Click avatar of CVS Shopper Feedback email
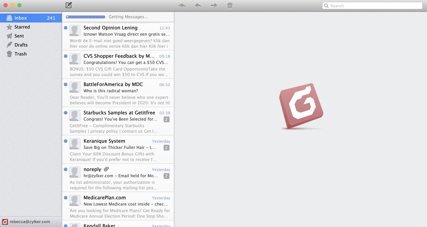This screenshot has width=427, height=227. coord(75,59)
